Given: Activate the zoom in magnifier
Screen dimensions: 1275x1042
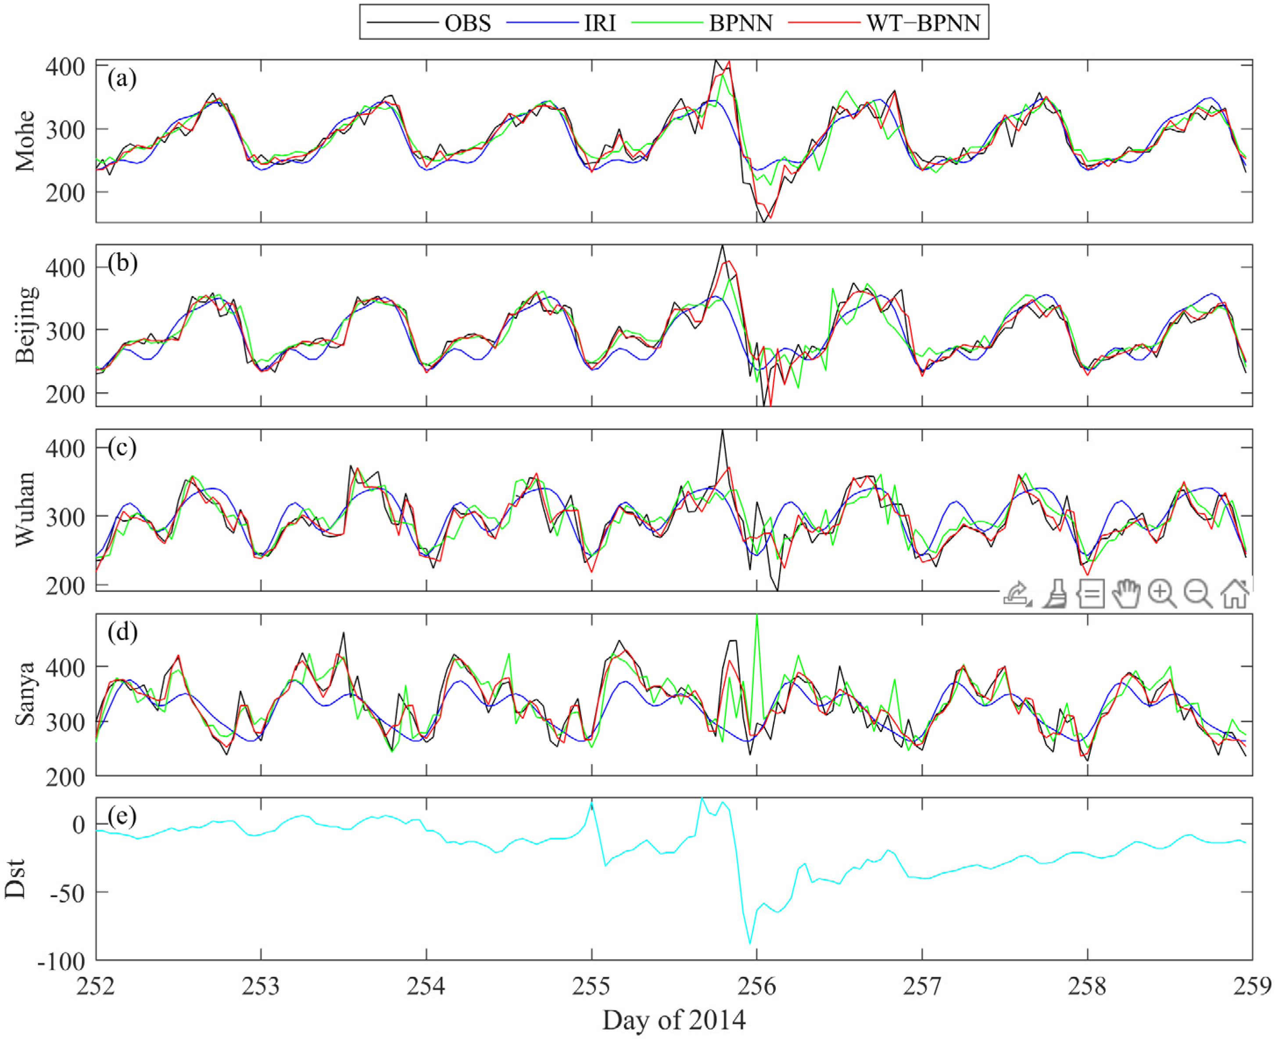Looking at the screenshot, I should point(1162,594).
